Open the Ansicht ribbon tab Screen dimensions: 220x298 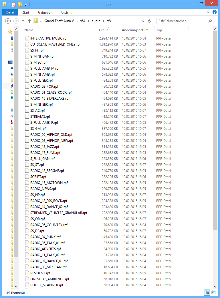66,13
